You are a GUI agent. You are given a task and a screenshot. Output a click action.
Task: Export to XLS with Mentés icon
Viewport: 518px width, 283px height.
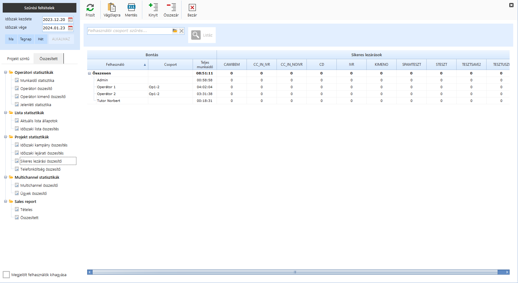(131, 7)
